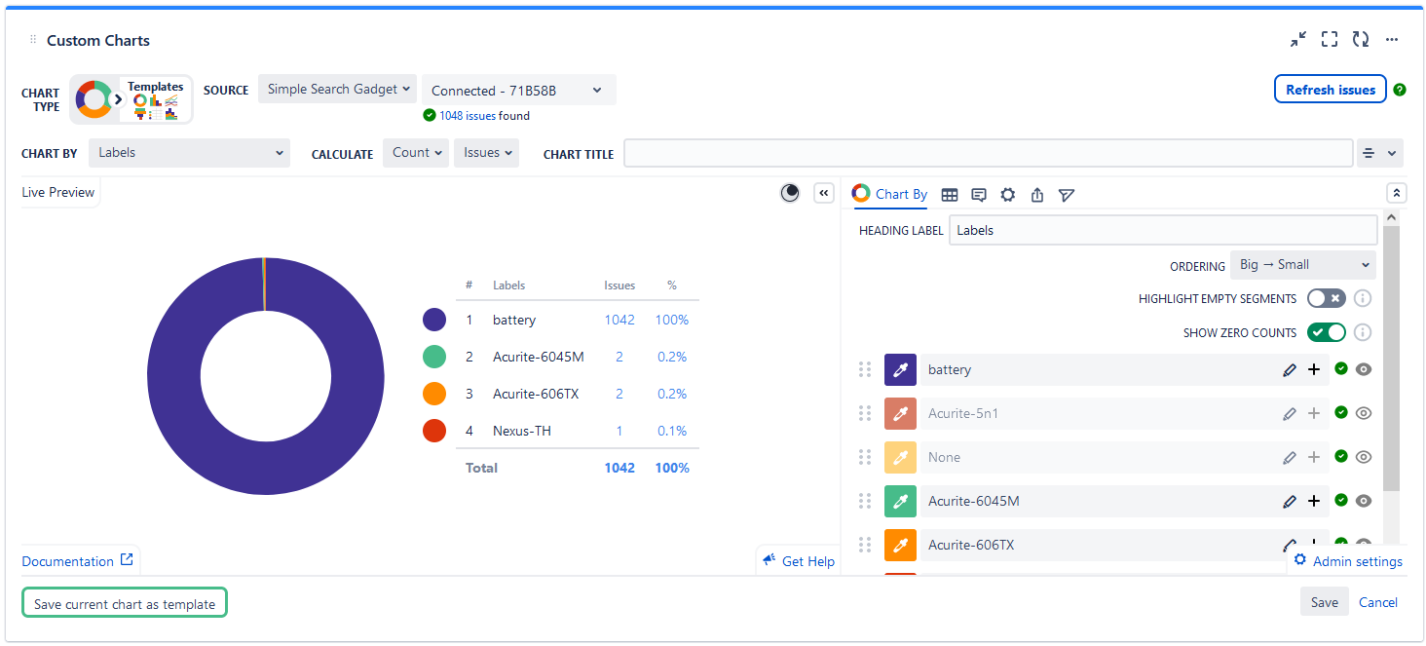
Task: Toggle Highlight Empty Segments switch
Action: 1326,298
